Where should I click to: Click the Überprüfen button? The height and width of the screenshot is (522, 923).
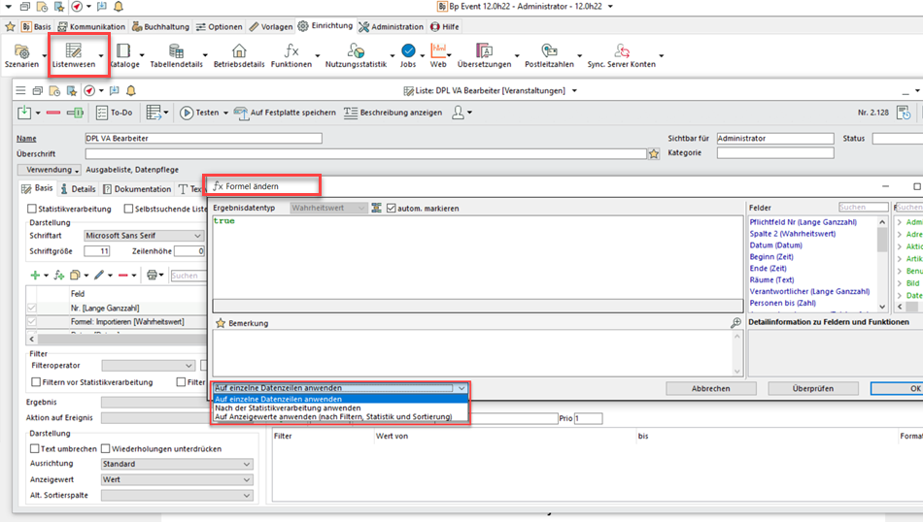tap(812, 388)
